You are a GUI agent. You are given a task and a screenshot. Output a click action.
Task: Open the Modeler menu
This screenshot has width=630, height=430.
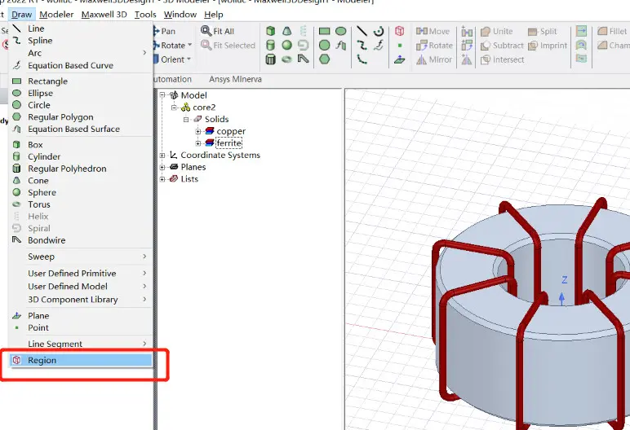[x=56, y=15]
